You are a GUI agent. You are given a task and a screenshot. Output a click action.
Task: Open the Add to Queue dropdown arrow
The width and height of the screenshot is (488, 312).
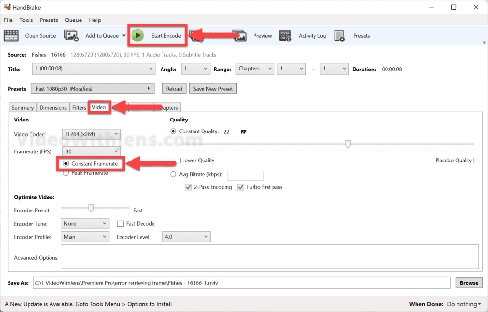click(x=124, y=36)
